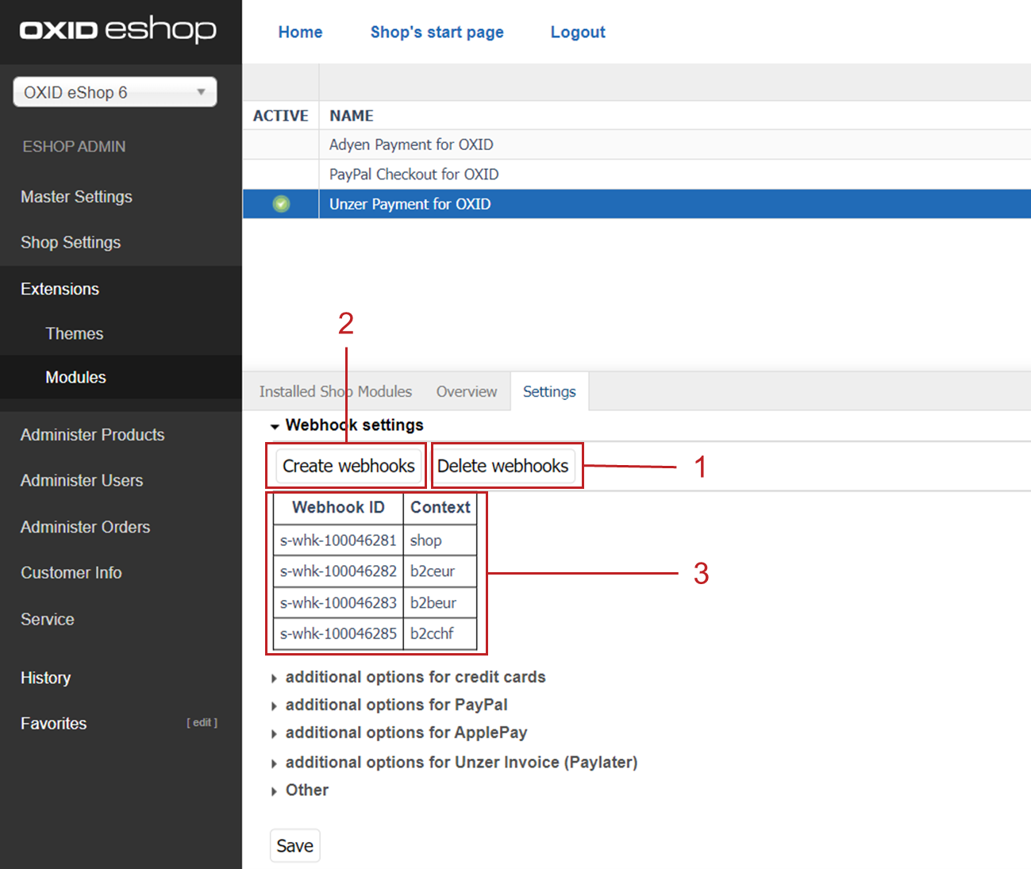This screenshot has width=1031, height=869.
Task: Open the History section
Action: tap(45, 678)
